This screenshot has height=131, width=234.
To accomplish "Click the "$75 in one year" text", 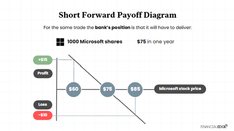I will click(156, 42).
